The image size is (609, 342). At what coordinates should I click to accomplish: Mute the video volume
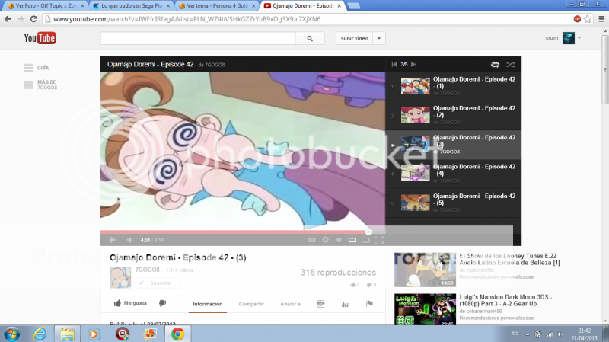(129, 240)
